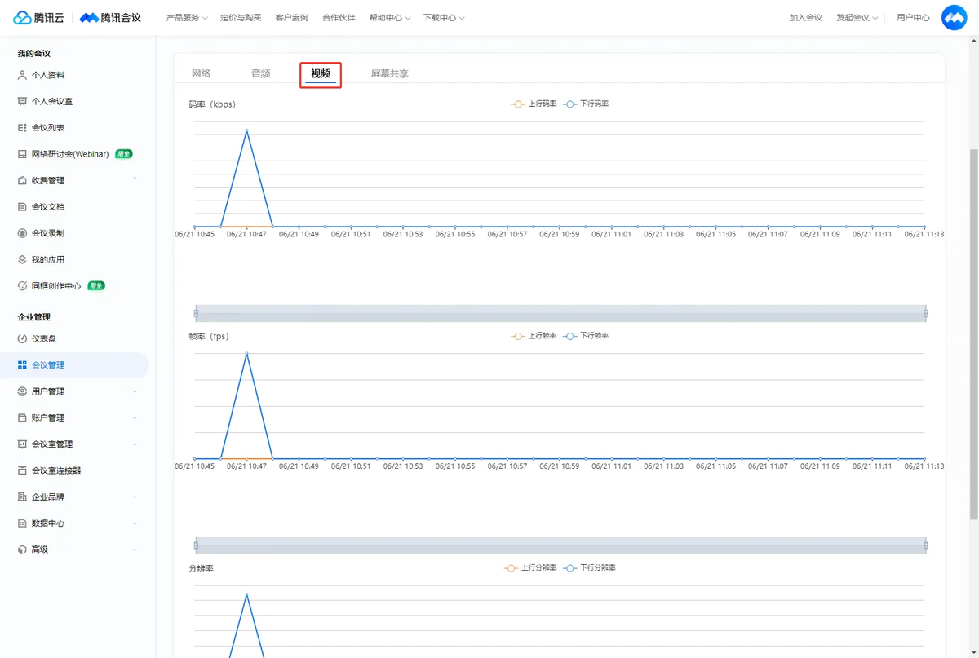Click the 同框创作中心 icon
Screen dimensions: 979x658
point(22,286)
